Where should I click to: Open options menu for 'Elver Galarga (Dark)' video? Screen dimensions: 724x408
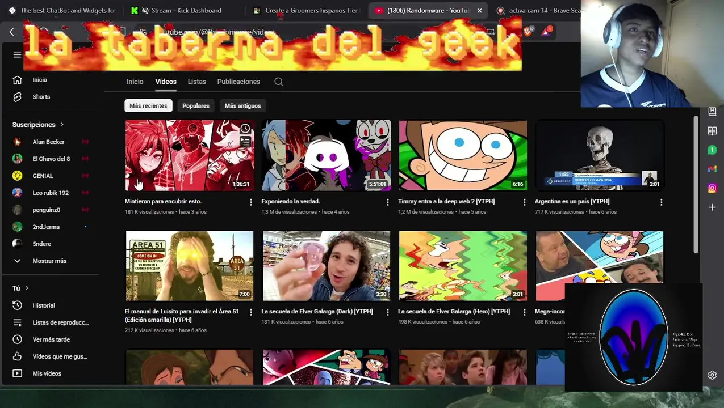point(388,312)
